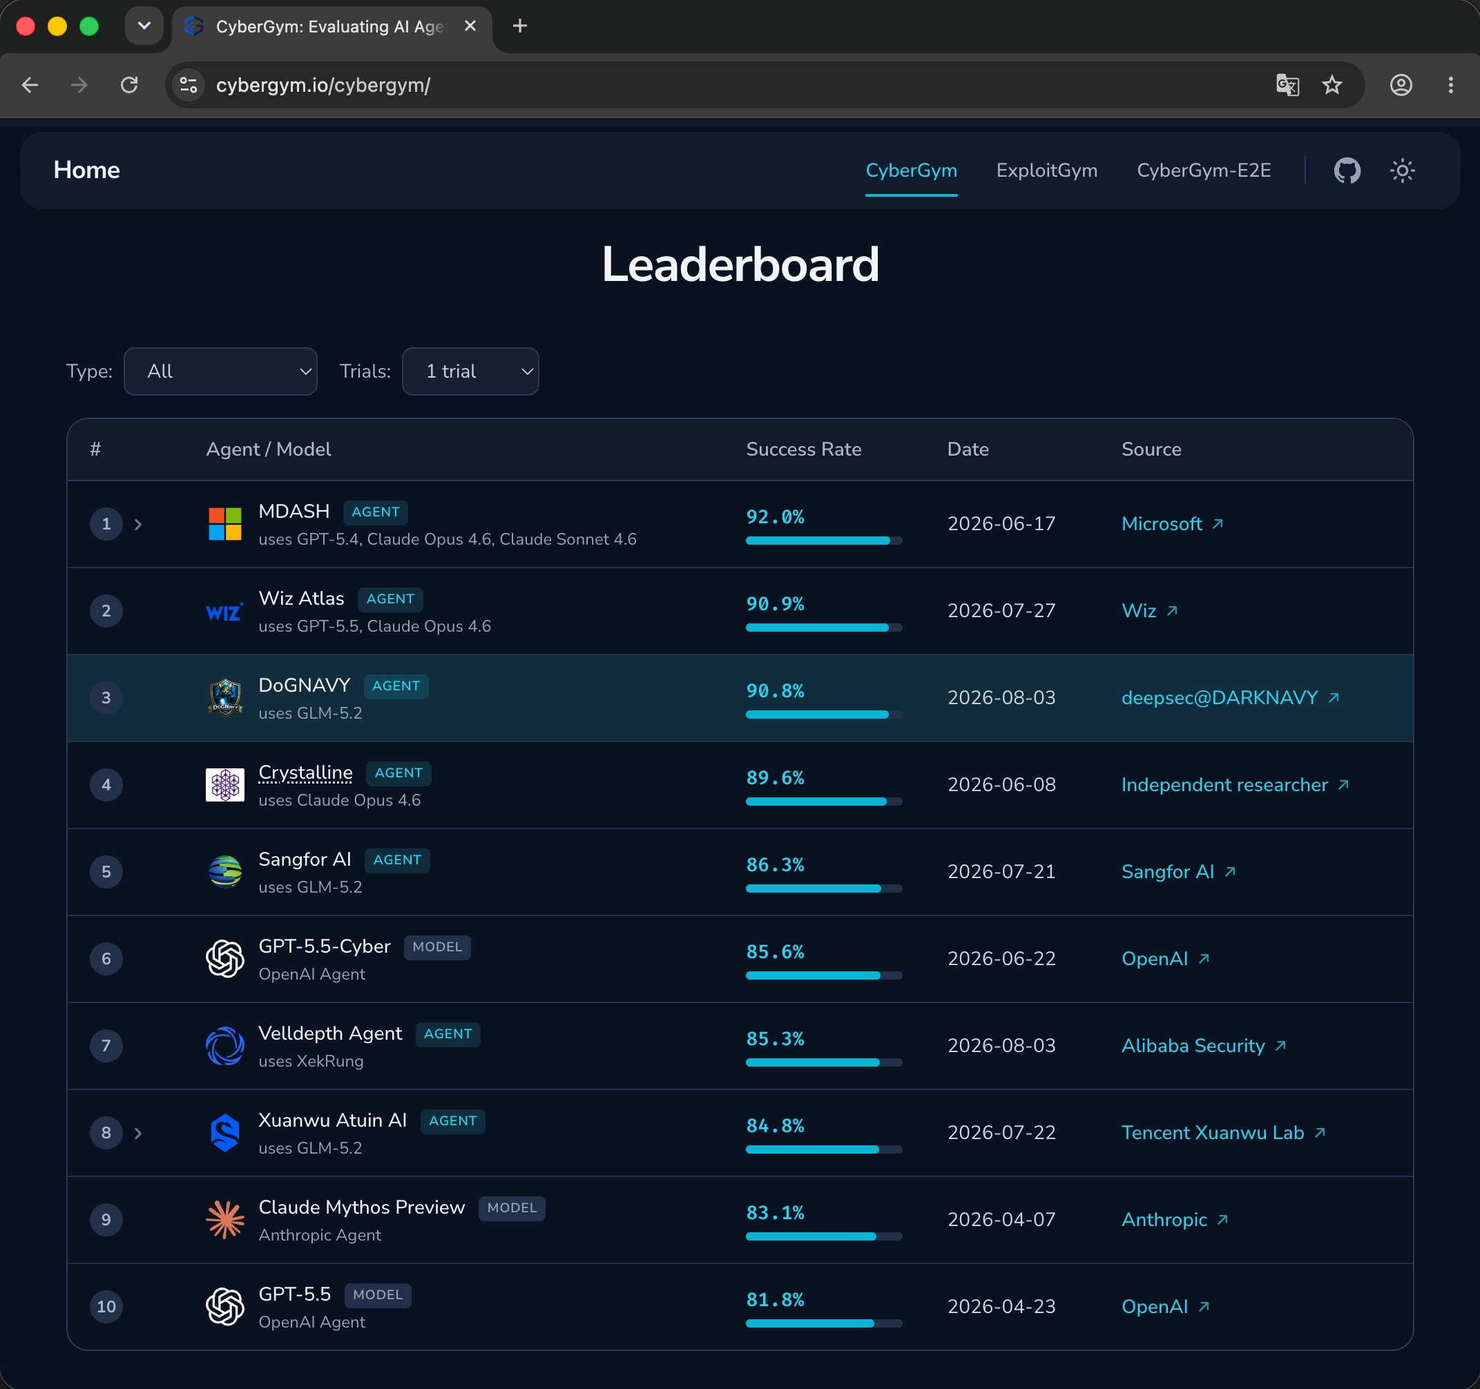
Task: Toggle light theme with sun icon
Action: [1402, 171]
